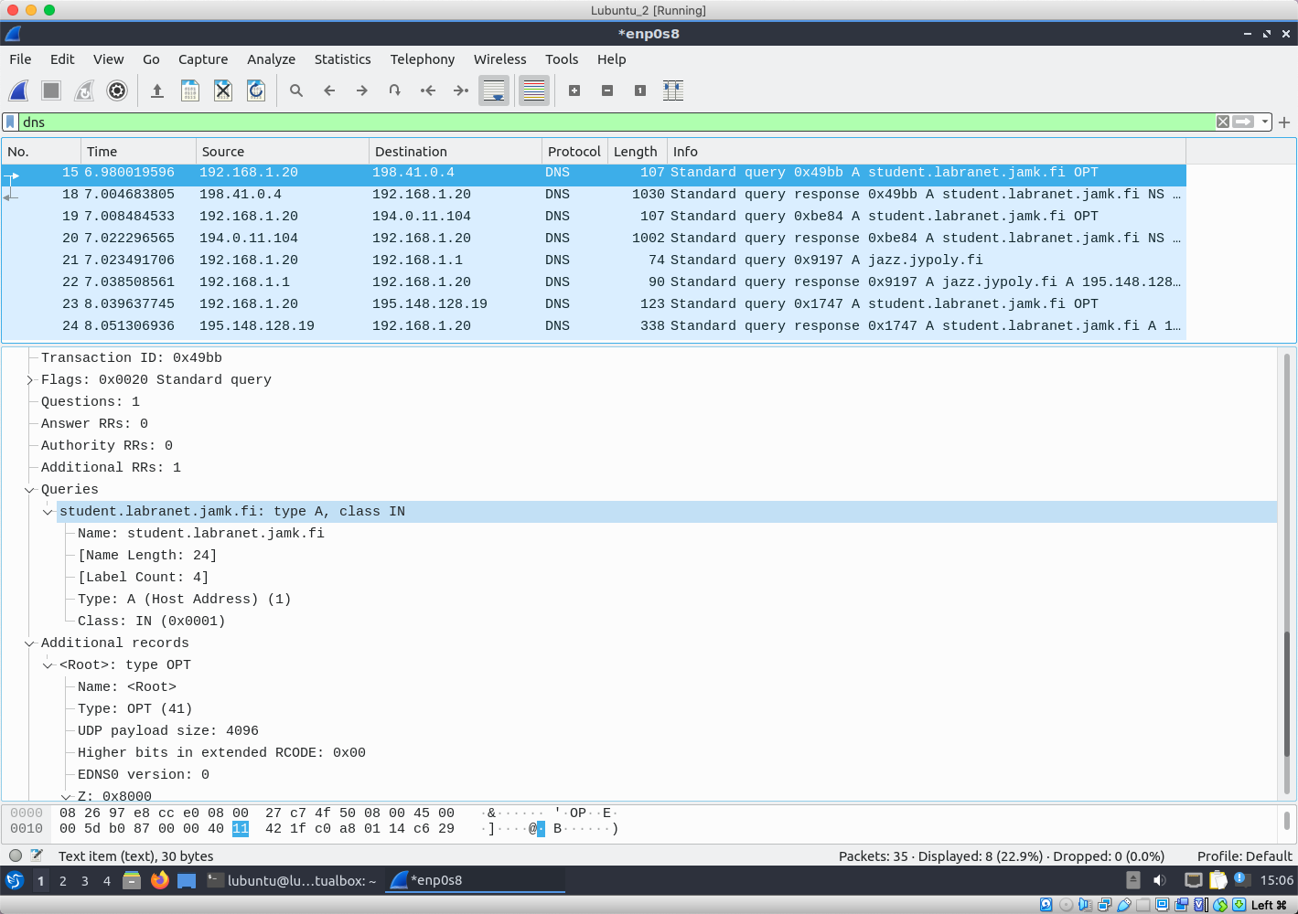
Task: Click Profile: Default in status bar
Action: click(1244, 856)
